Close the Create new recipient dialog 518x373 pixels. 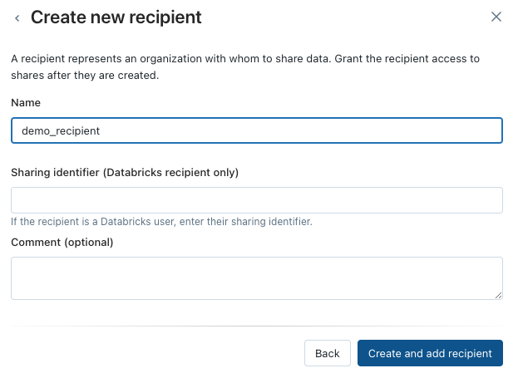pyautogui.click(x=496, y=17)
